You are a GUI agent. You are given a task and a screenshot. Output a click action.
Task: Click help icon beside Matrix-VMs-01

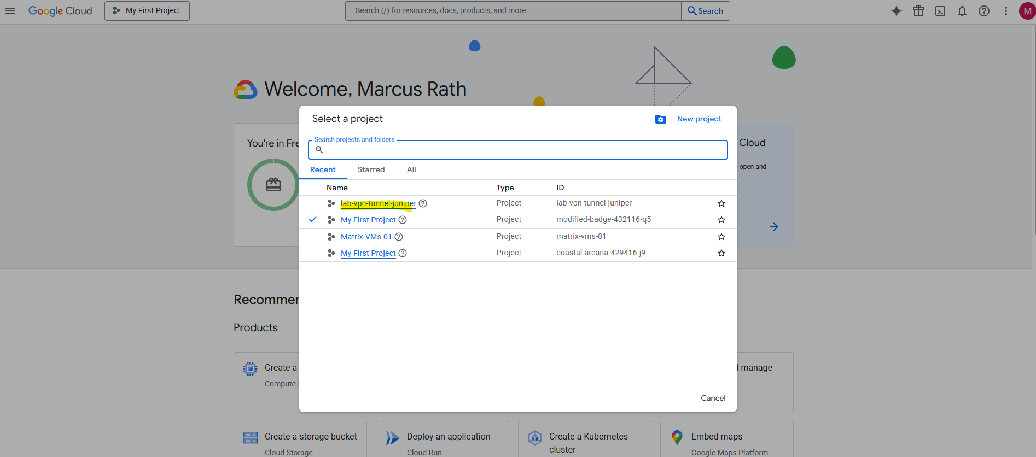399,237
